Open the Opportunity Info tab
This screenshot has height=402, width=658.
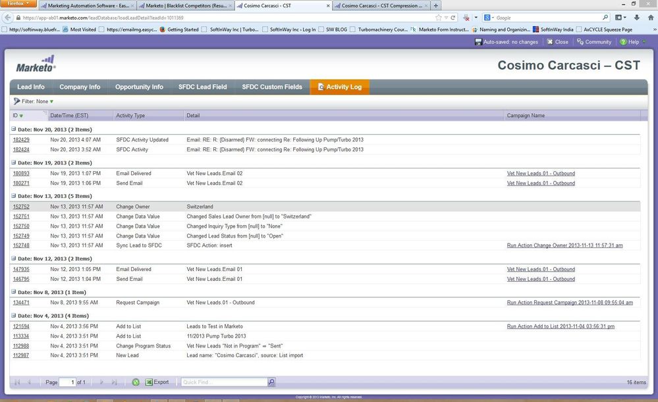[x=139, y=87]
